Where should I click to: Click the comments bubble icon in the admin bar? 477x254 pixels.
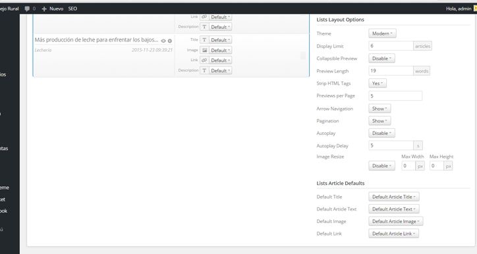27,9
